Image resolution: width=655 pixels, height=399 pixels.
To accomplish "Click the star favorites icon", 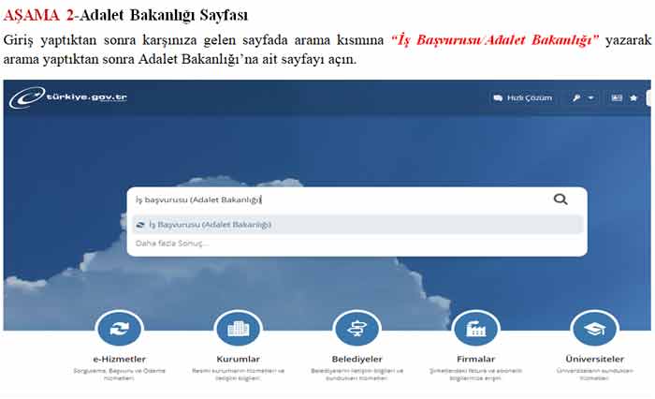I will pyautogui.click(x=633, y=97).
